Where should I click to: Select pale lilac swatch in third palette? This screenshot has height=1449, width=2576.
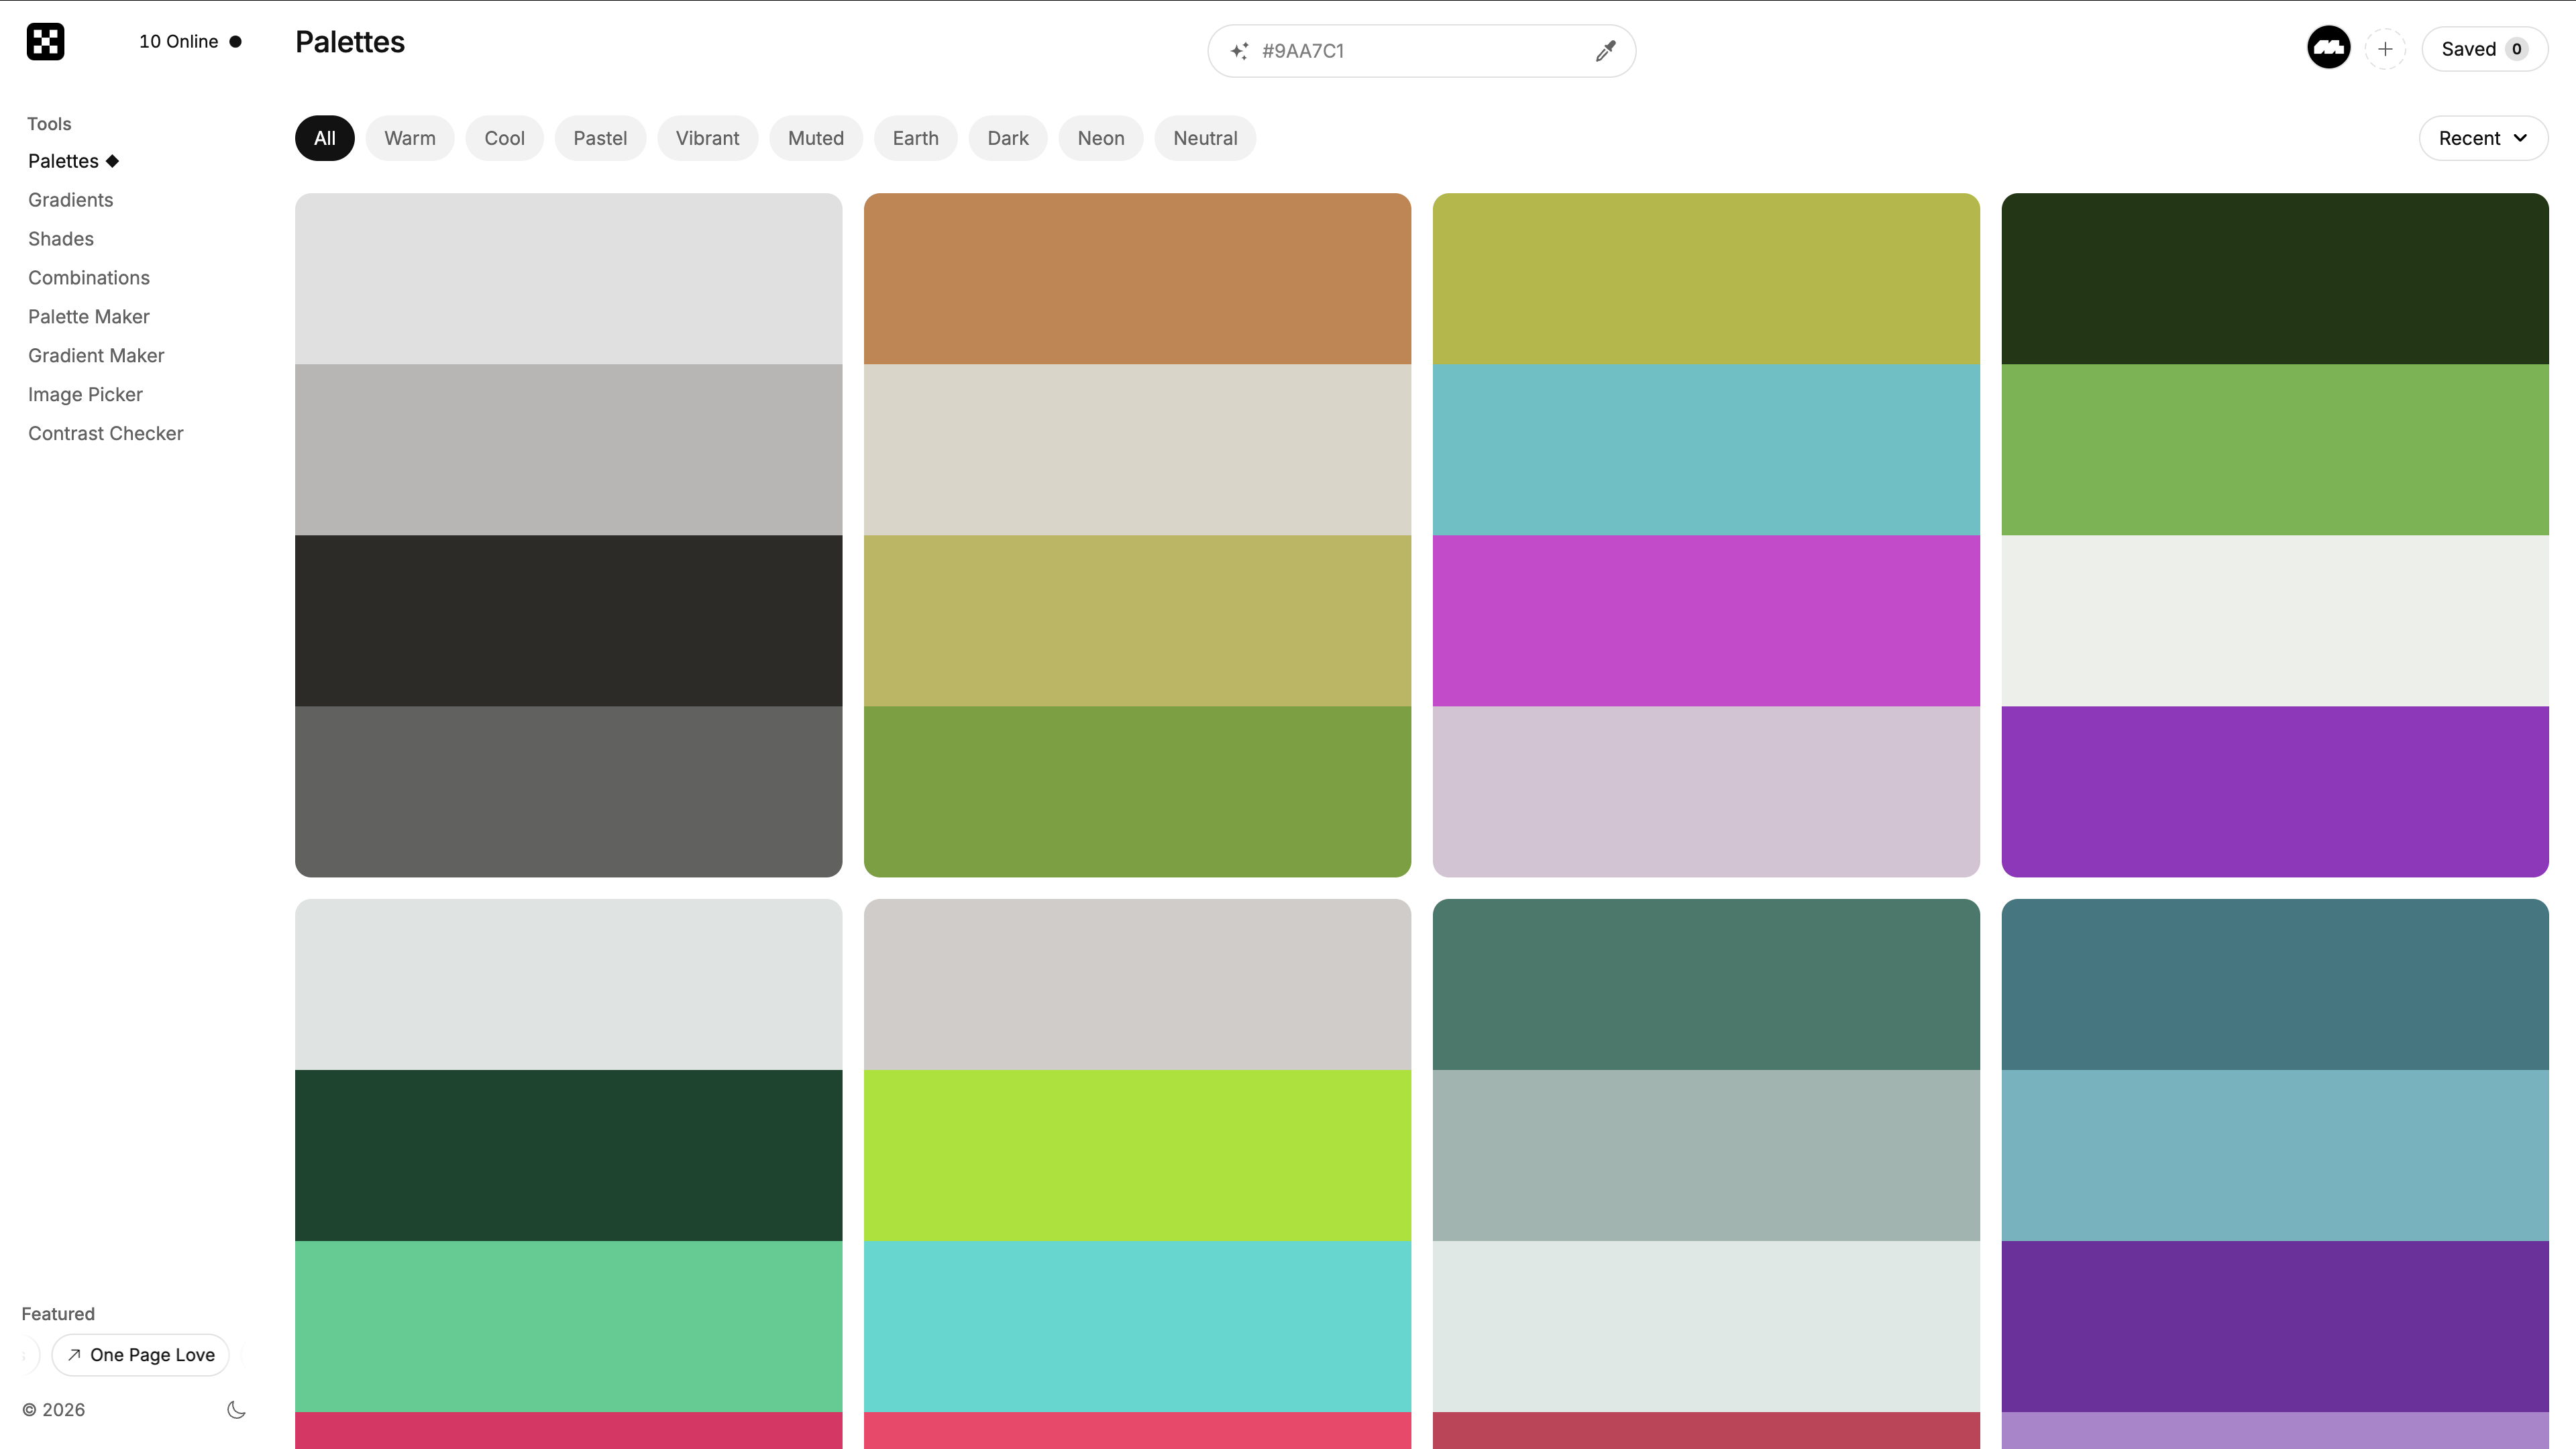tap(1706, 792)
